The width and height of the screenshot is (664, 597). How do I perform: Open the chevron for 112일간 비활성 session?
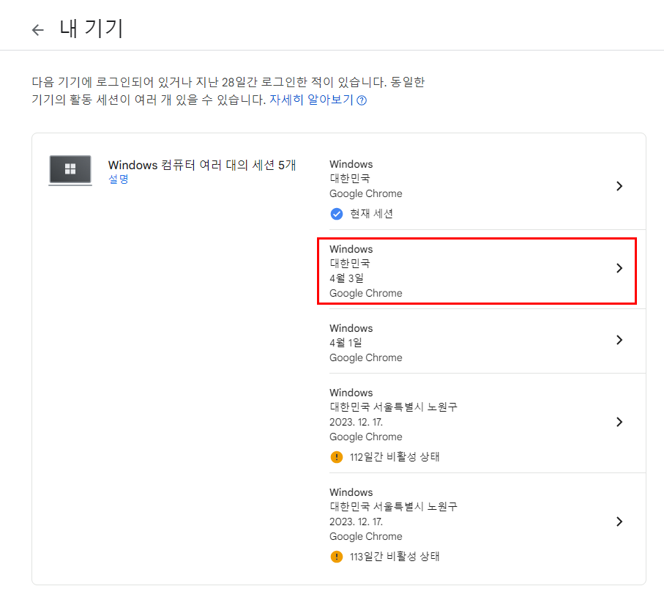pyautogui.click(x=619, y=422)
